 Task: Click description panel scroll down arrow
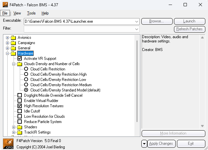click(x=202, y=126)
